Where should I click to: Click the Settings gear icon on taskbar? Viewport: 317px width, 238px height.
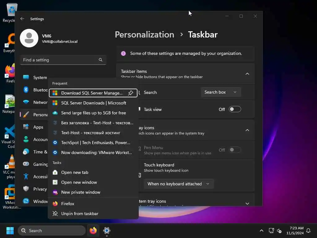pos(106,231)
